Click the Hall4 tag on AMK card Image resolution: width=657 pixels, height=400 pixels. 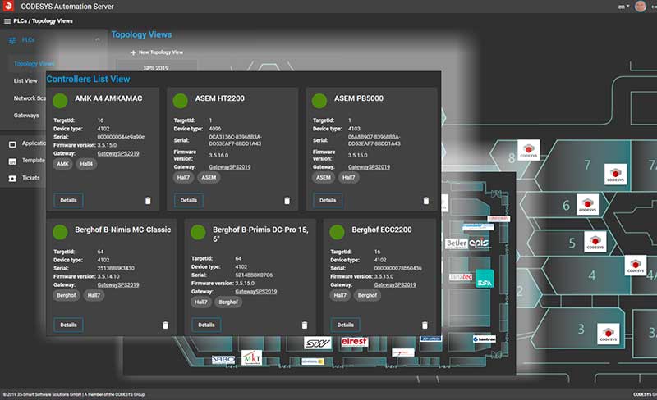pyautogui.click(x=87, y=164)
